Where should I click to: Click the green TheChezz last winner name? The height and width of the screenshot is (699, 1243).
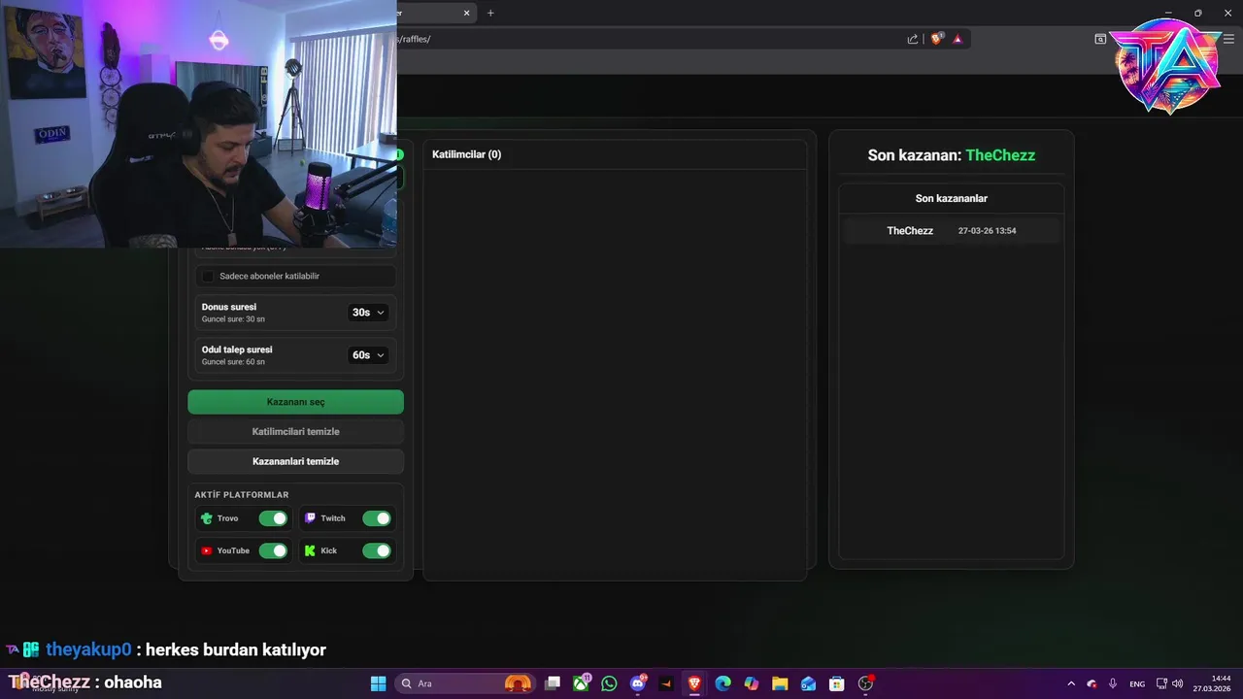point(1000,155)
